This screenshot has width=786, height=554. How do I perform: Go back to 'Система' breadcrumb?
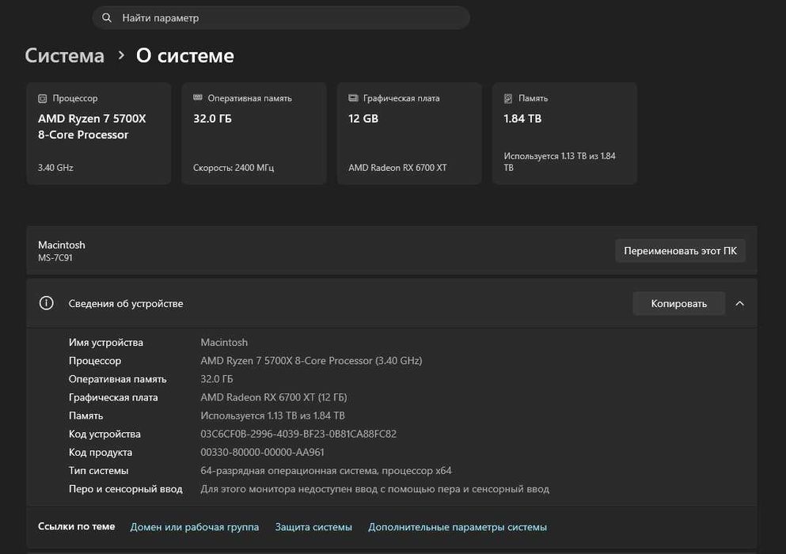click(65, 55)
